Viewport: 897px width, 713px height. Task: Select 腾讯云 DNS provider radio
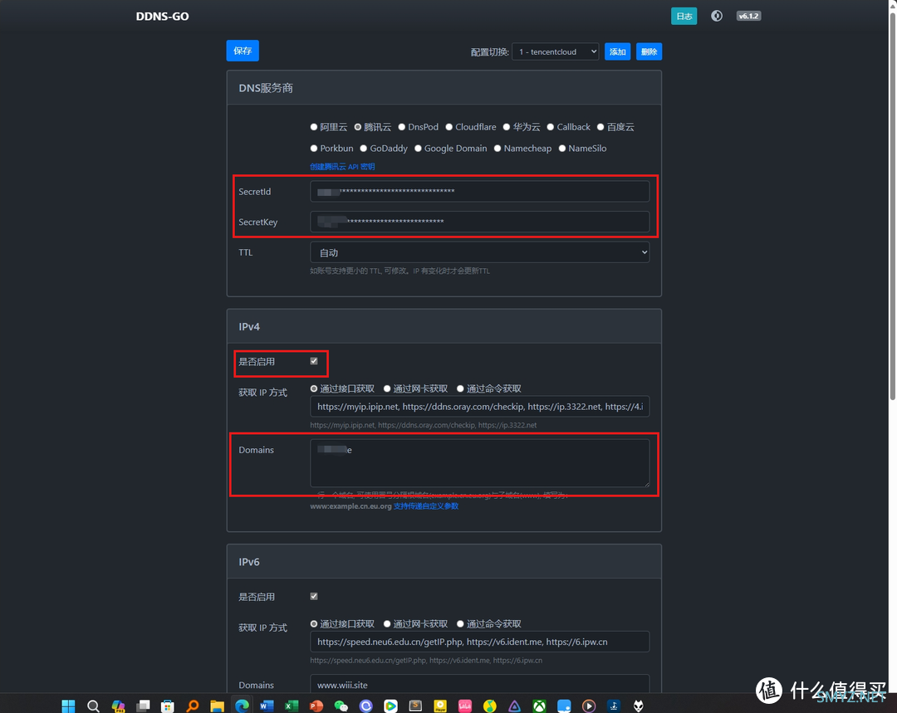pos(357,127)
